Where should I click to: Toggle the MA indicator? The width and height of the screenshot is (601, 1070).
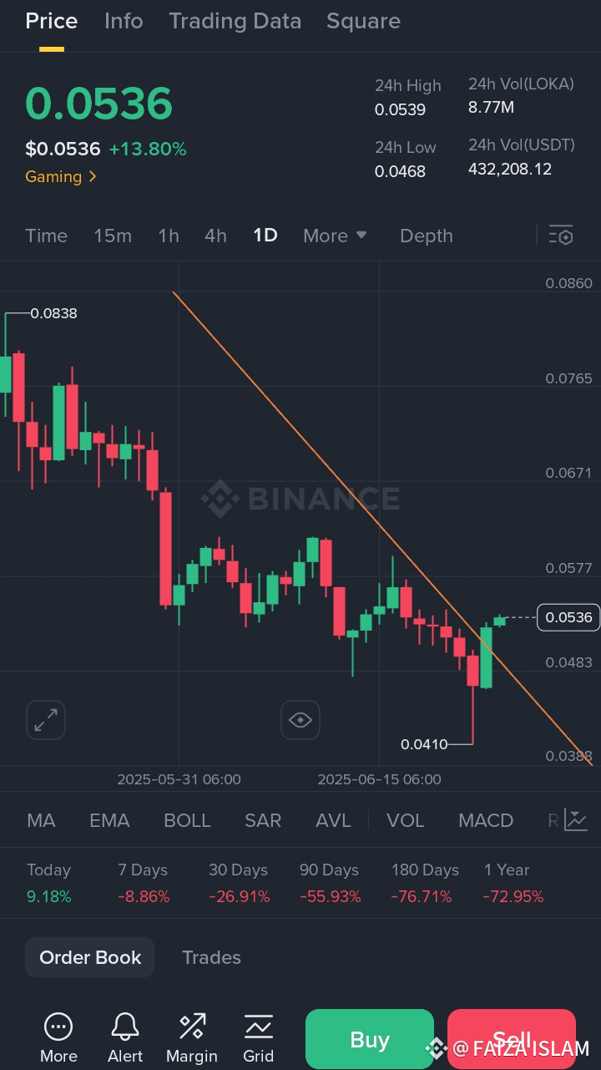pos(41,820)
